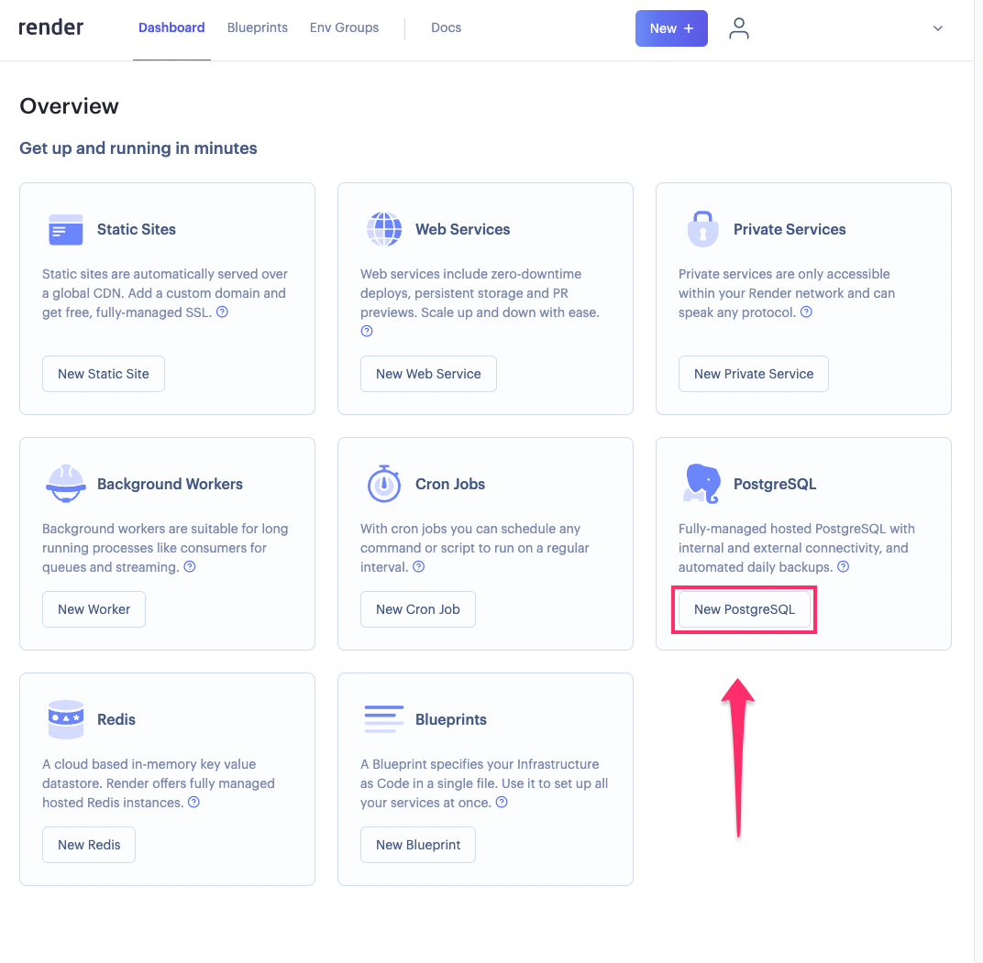Click the Blueprints lines icon
Image resolution: width=983 pixels, height=963 pixels.
click(x=384, y=719)
